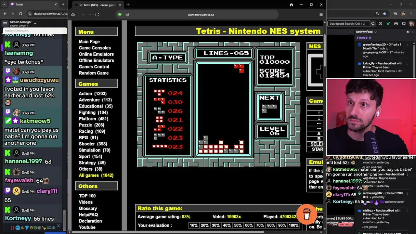Open Main Page in the retrogames menu
This screenshot has height=234, width=416.
[89, 42]
